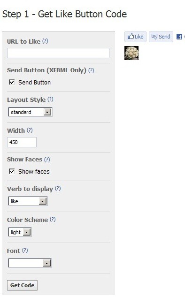Click the Get Code button

22,285
